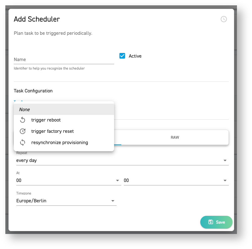The height and width of the screenshot is (249, 252).
Task: Click the resynchronize arrows icon
Action: (23, 143)
